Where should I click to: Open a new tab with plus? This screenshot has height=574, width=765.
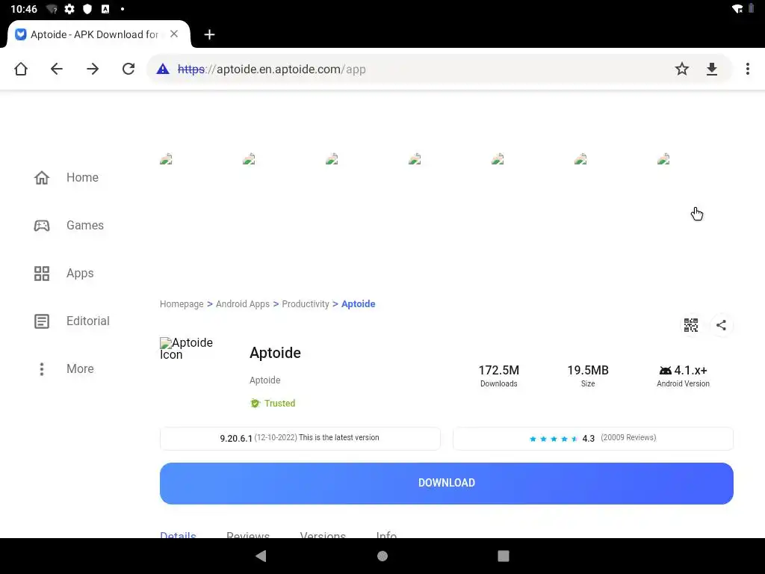(x=209, y=34)
